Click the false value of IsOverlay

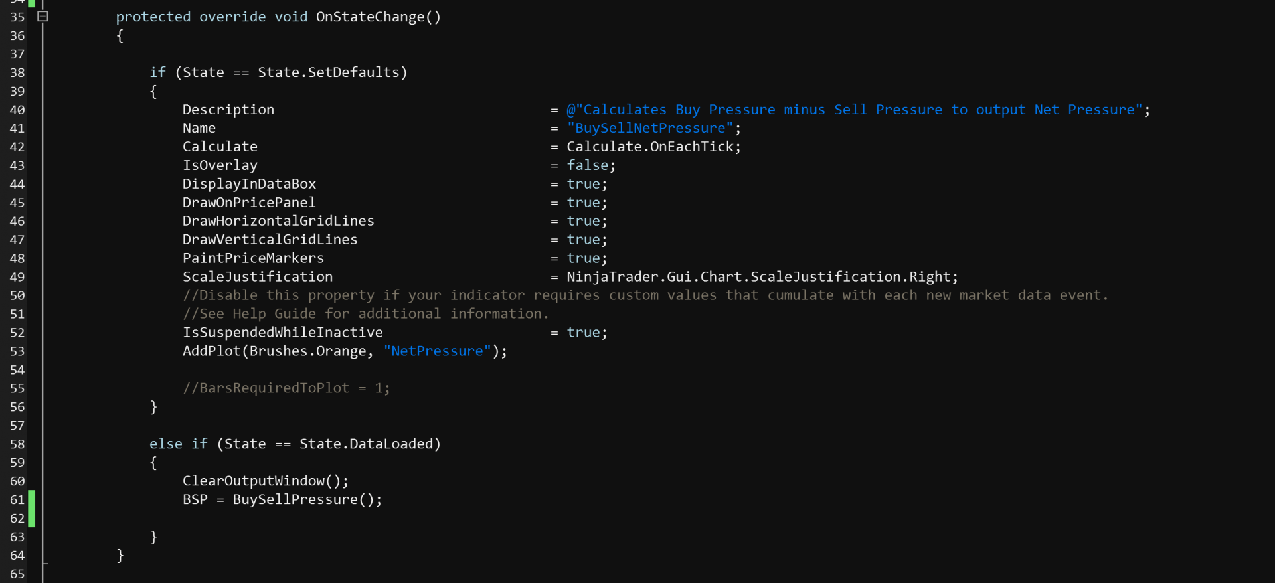[x=587, y=165]
